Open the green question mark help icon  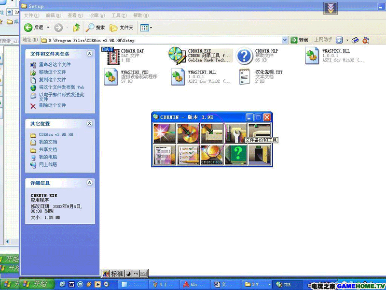[x=235, y=155]
